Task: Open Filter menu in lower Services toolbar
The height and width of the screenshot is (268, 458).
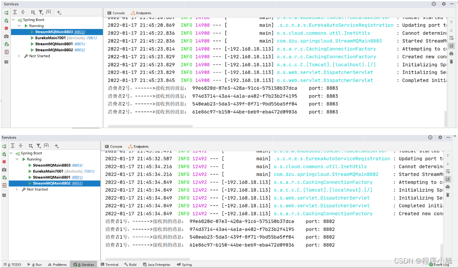Action: (39, 146)
